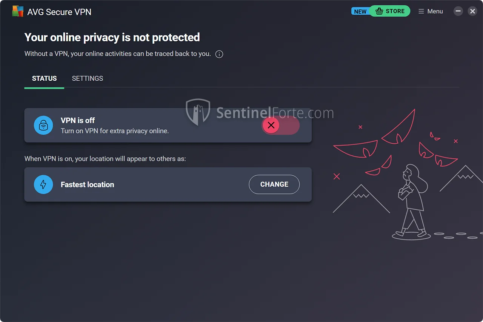Click the info icon beside the privacy description
Image resolution: width=483 pixels, height=322 pixels.
pyautogui.click(x=219, y=54)
